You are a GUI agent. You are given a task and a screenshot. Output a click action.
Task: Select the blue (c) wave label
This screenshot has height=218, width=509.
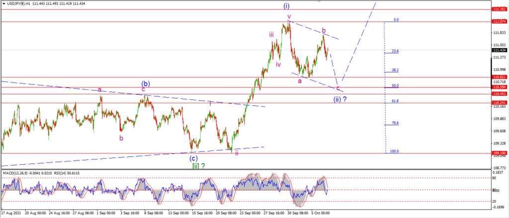click(194, 158)
